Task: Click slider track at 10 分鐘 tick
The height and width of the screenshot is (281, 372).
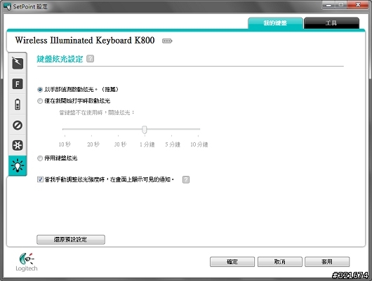Action: pos(198,129)
